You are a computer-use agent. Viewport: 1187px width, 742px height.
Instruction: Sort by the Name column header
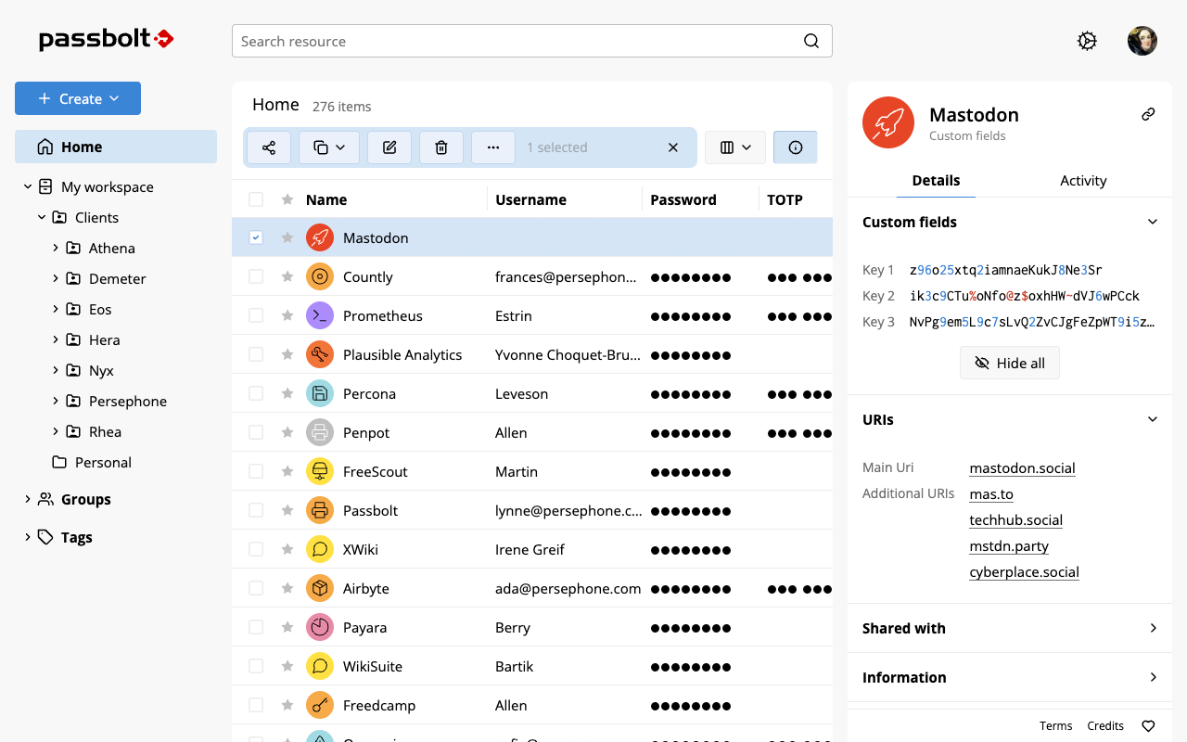[326, 199]
